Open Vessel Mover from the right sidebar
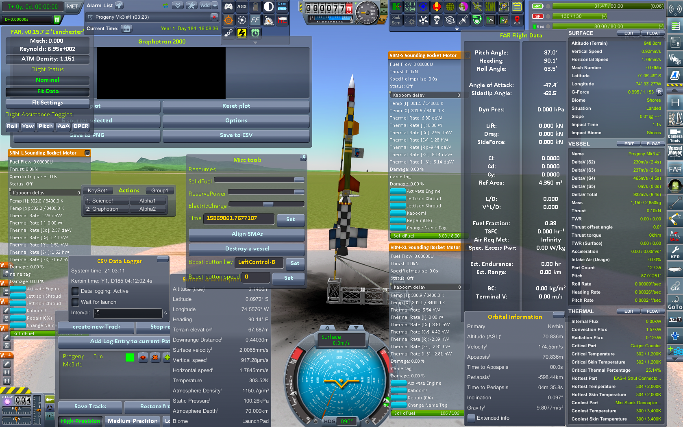 pos(675,153)
